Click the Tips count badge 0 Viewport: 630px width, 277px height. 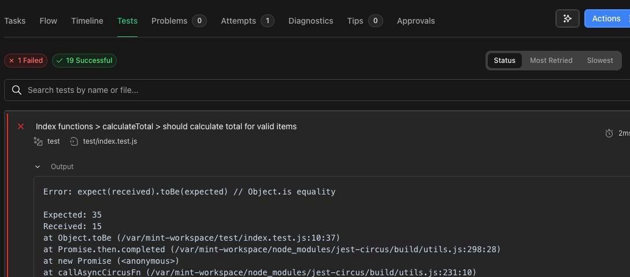click(375, 20)
